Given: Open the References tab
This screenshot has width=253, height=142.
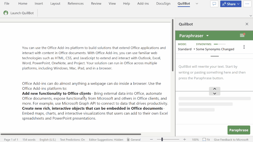Looking at the screenshot, I should [x=76, y=4].
